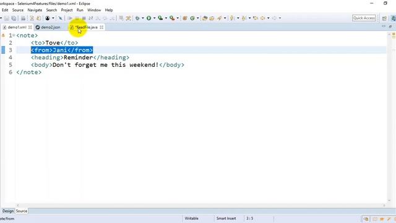This screenshot has width=396, height=223.
Task: Close the demo1.xml tab
Action: (x=30, y=27)
